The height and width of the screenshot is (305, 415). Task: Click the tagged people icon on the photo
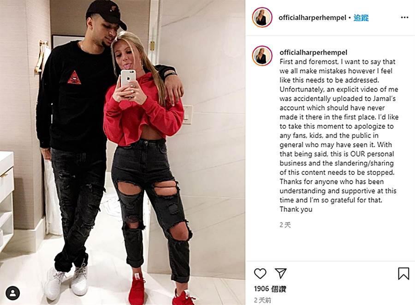pos(12,293)
